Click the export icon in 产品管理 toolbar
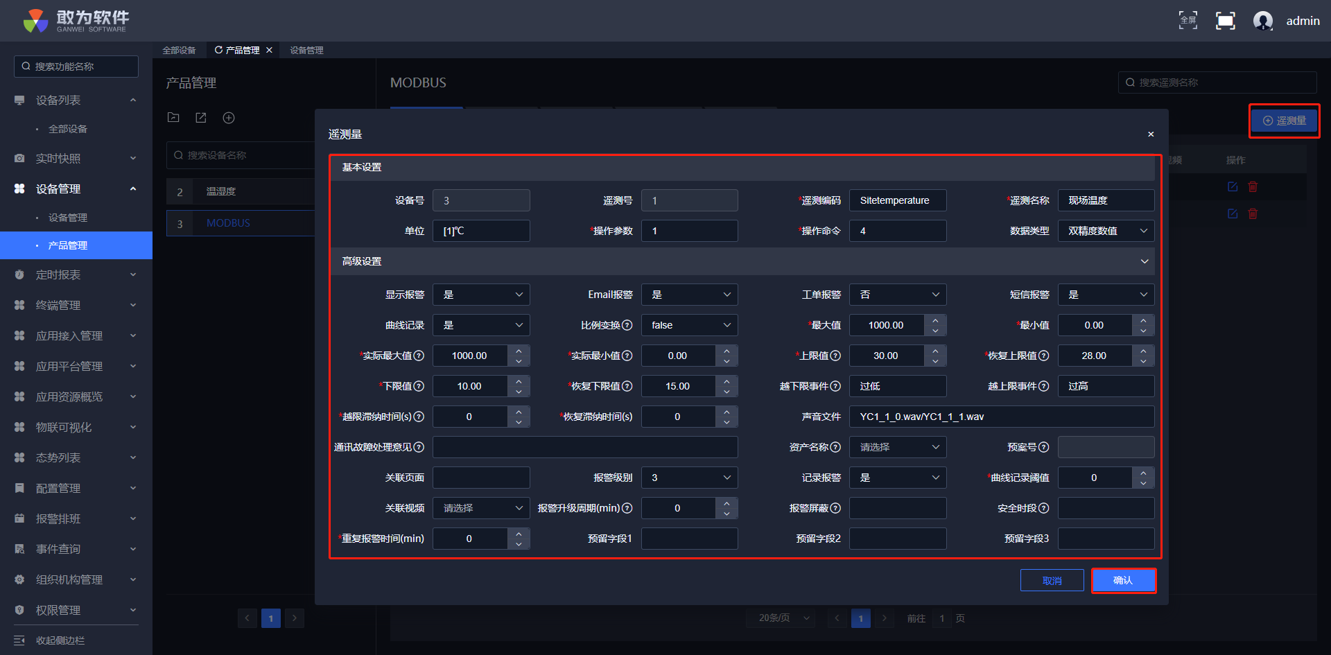 pos(201,118)
